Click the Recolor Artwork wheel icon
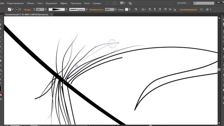The width and height of the screenshot is (224, 126). coord(136,9)
